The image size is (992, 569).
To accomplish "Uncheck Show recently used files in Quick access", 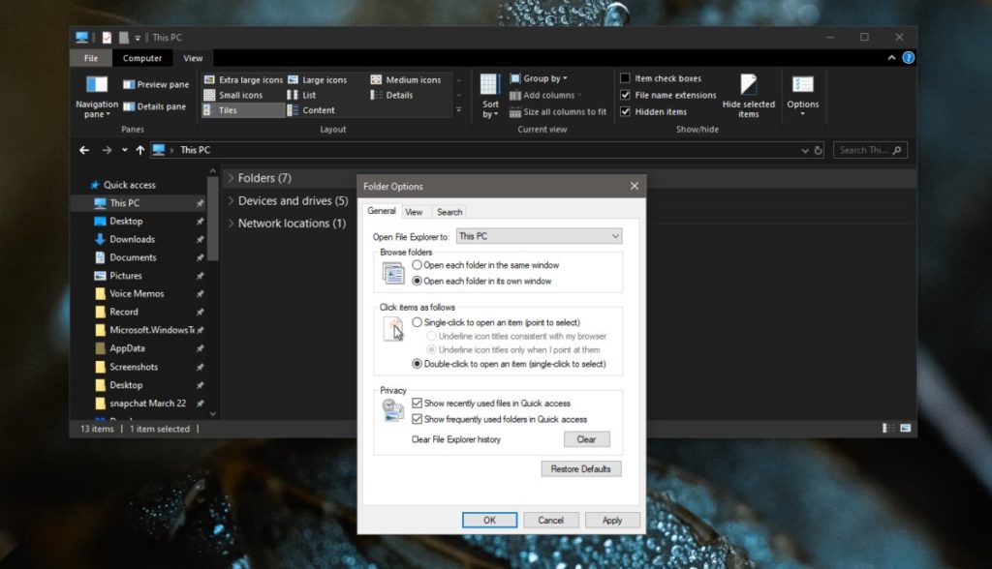I will pyautogui.click(x=417, y=404).
